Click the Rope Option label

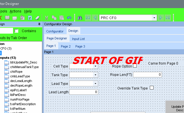122,66
